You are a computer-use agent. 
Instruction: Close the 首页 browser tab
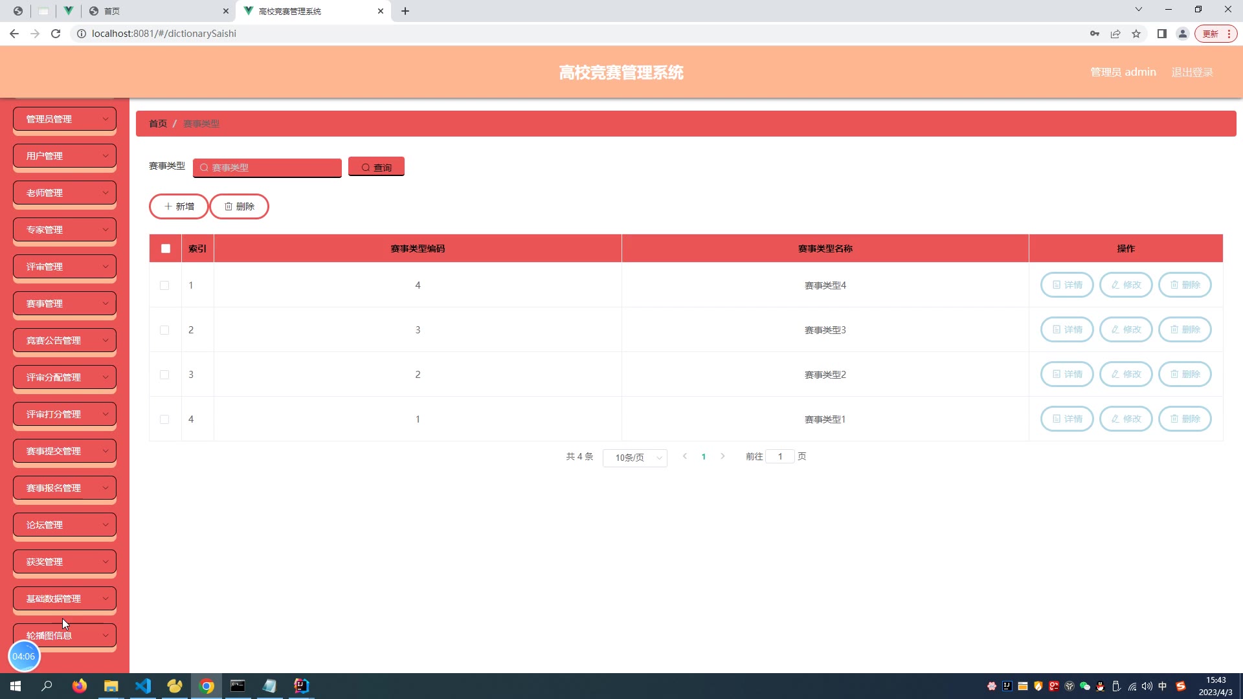225,11
